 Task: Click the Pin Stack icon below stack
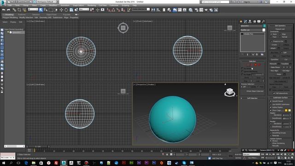[x=242, y=54]
